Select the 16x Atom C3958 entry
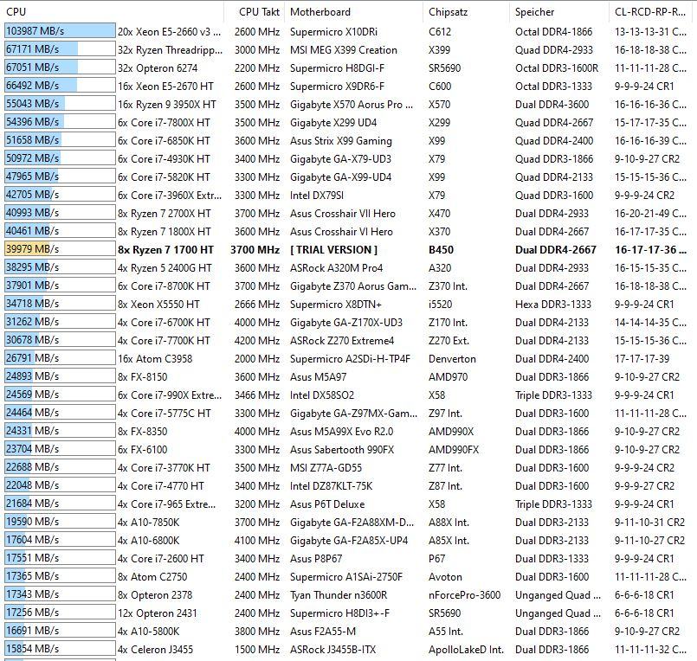 click(x=155, y=359)
